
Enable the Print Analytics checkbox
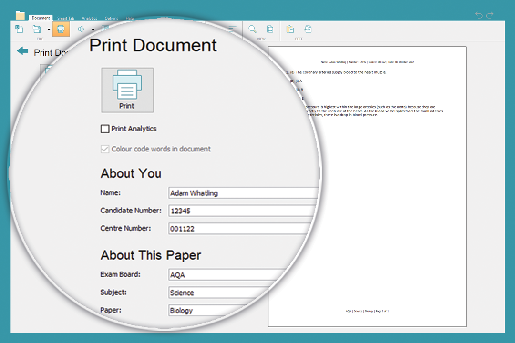coord(105,129)
